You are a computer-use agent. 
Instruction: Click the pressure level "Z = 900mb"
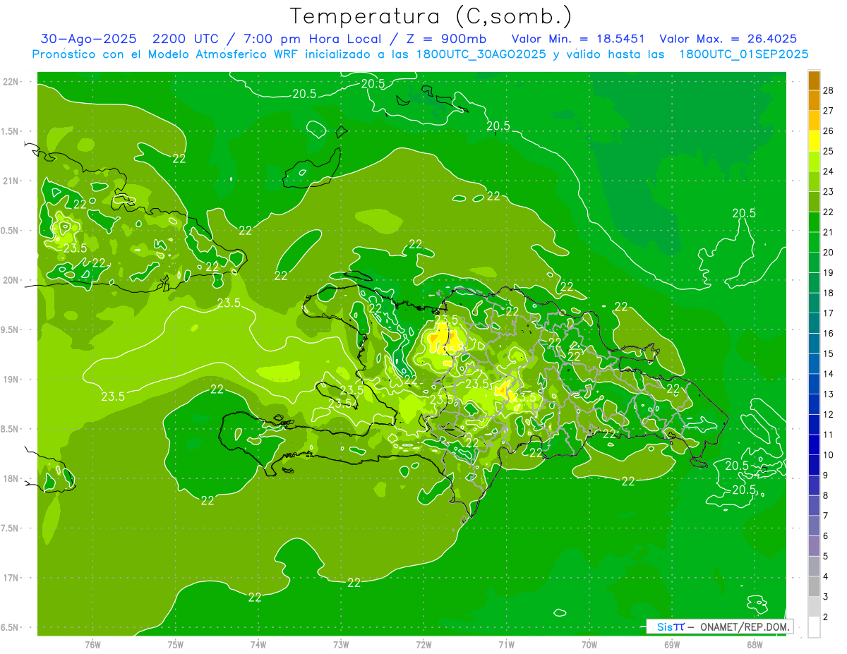pos(444,39)
